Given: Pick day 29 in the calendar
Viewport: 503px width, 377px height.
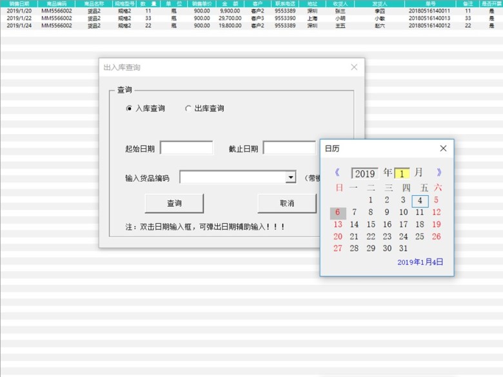Looking at the screenshot, I should [x=371, y=249].
